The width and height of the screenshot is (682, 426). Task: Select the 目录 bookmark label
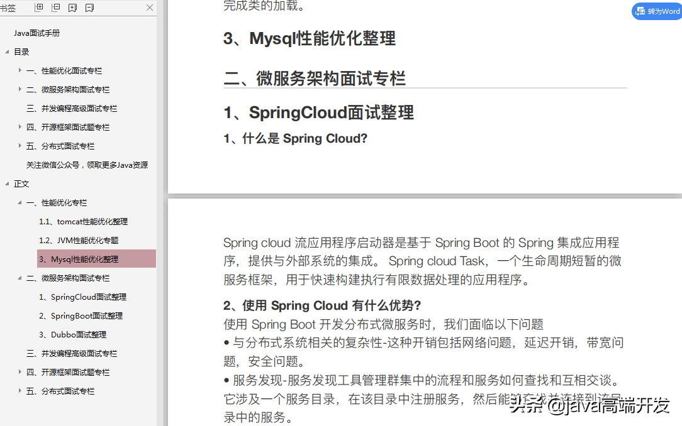(21, 52)
